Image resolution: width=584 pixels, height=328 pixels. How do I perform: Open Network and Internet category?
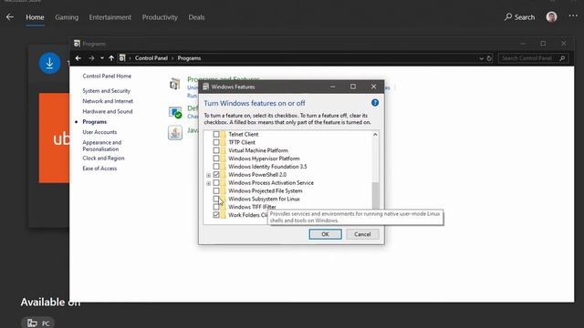108,101
